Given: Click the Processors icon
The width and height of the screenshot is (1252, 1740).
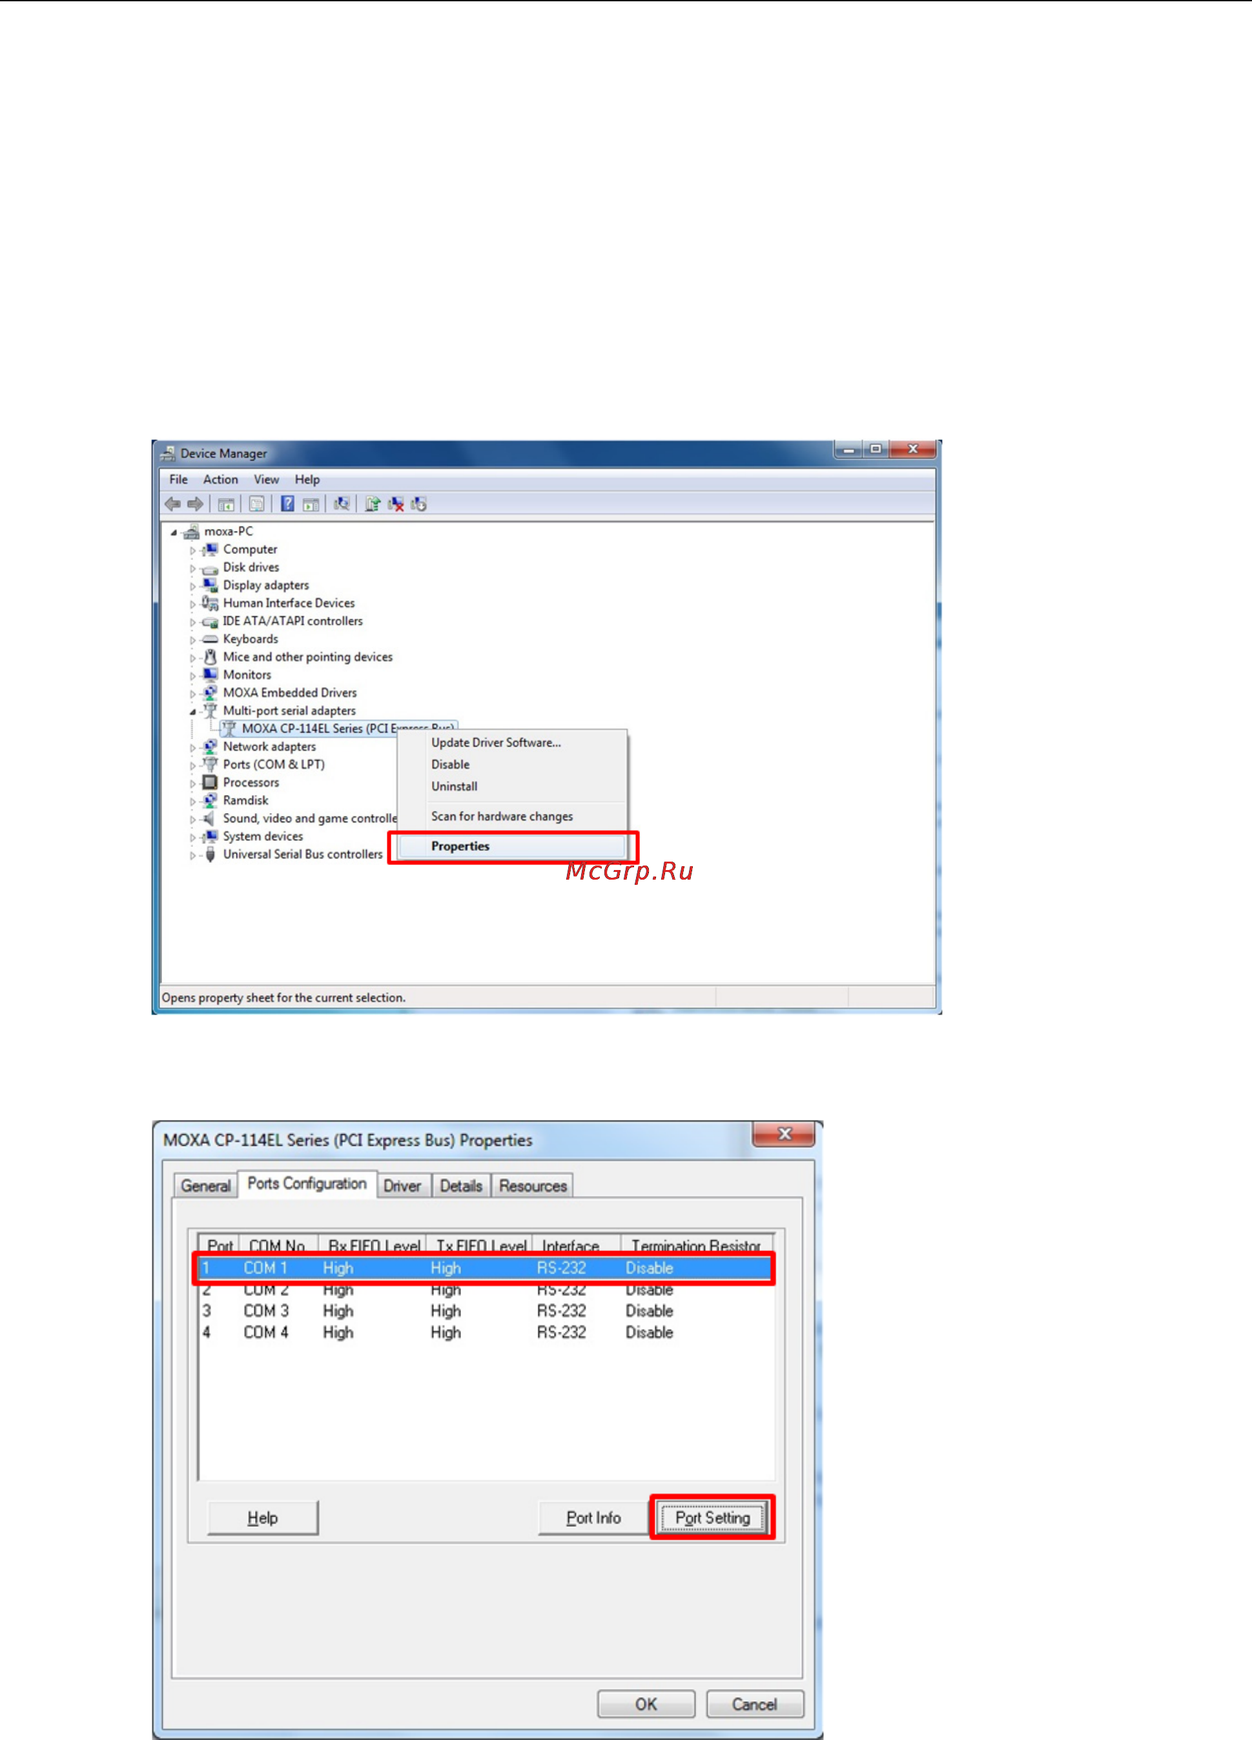Looking at the screenshot, I should click(x=210, y=783).
